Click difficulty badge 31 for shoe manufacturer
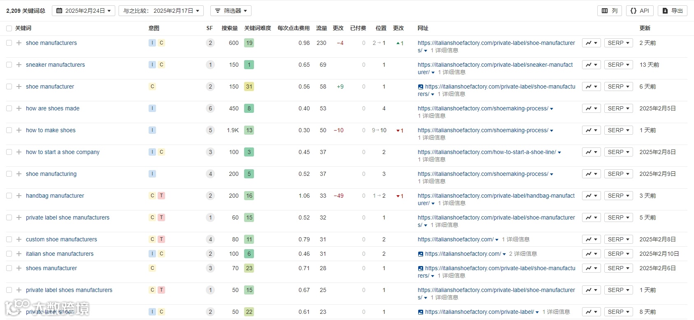 click(249, 86)
